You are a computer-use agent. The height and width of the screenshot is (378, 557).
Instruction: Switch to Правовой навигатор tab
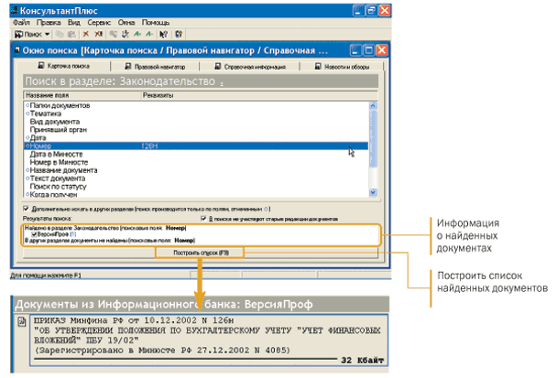155,67
